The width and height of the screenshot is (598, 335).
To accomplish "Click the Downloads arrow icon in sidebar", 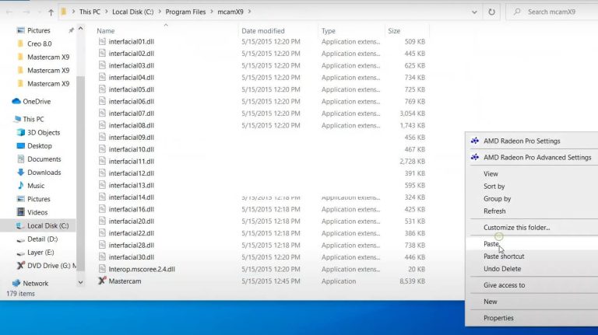I will coord(20,173).
